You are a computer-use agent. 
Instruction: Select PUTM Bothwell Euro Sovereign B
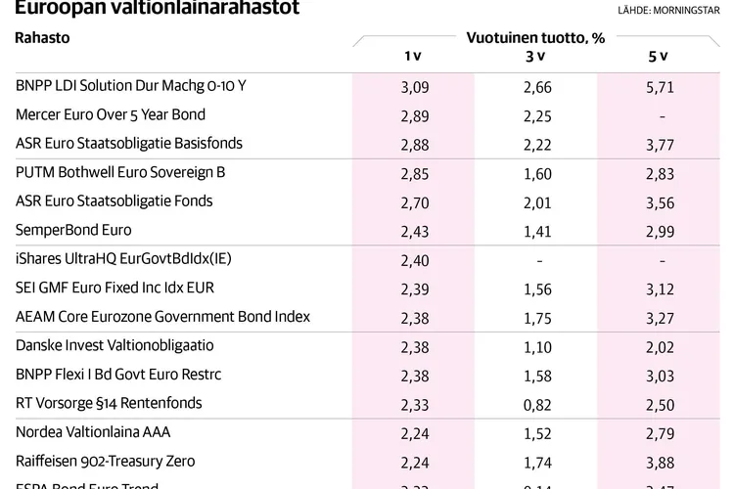(x=120, y=172)
